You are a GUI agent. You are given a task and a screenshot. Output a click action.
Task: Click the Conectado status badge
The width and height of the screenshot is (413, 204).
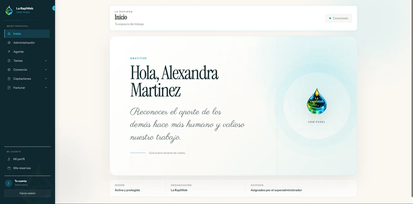pyautogui.click(x=338, y=18)
